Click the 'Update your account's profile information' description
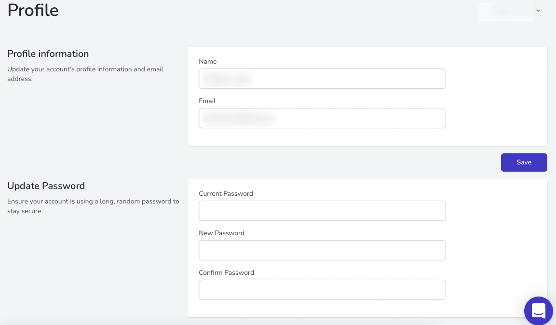This screenshot has width=556, height=325. pos(85,74)
